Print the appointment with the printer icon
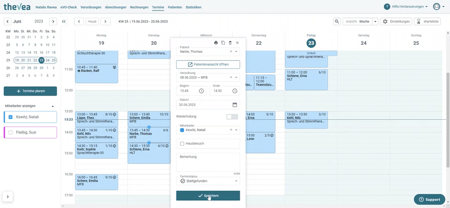Image resolution: width=450 pixels, height=208 pixels. pyautogui.click(x=216, y=42)
